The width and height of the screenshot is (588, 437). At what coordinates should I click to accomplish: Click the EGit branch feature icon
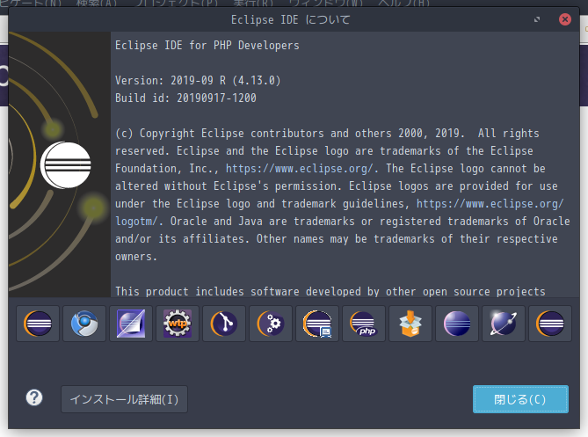(224, 324)
